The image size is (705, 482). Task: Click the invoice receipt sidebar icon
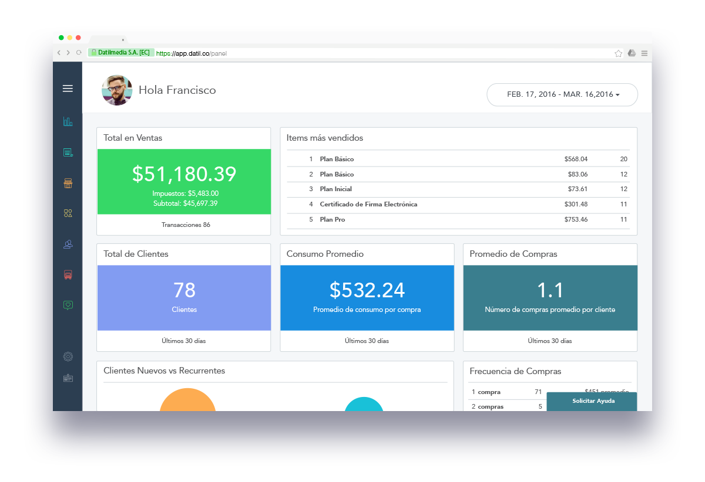68,152
